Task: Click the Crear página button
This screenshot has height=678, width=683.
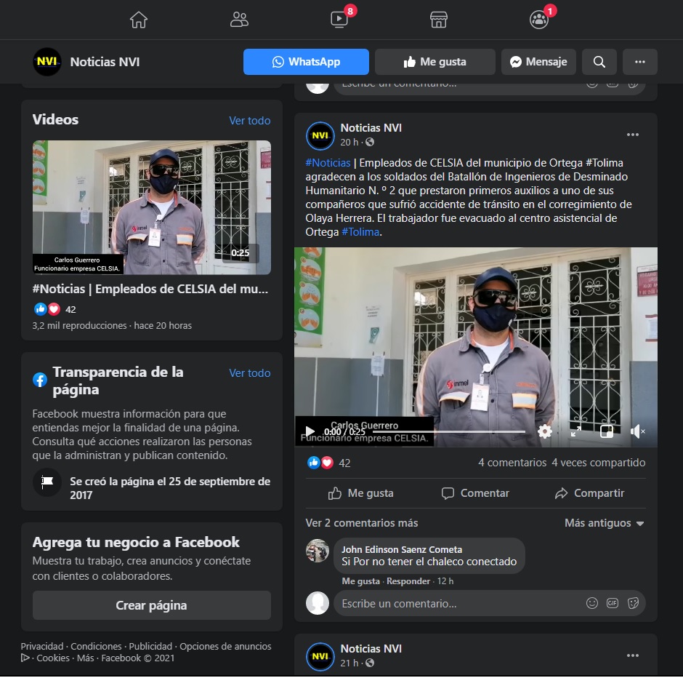Action: click(152, 605)
